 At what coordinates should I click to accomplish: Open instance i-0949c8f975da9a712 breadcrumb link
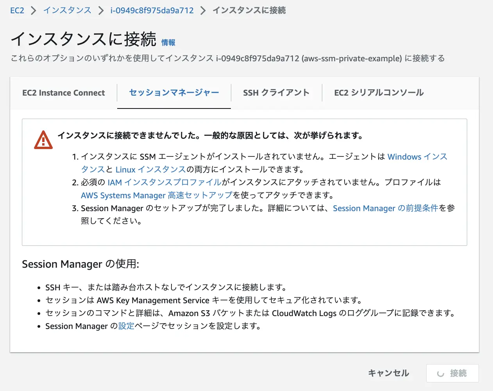tap(152, 11)
